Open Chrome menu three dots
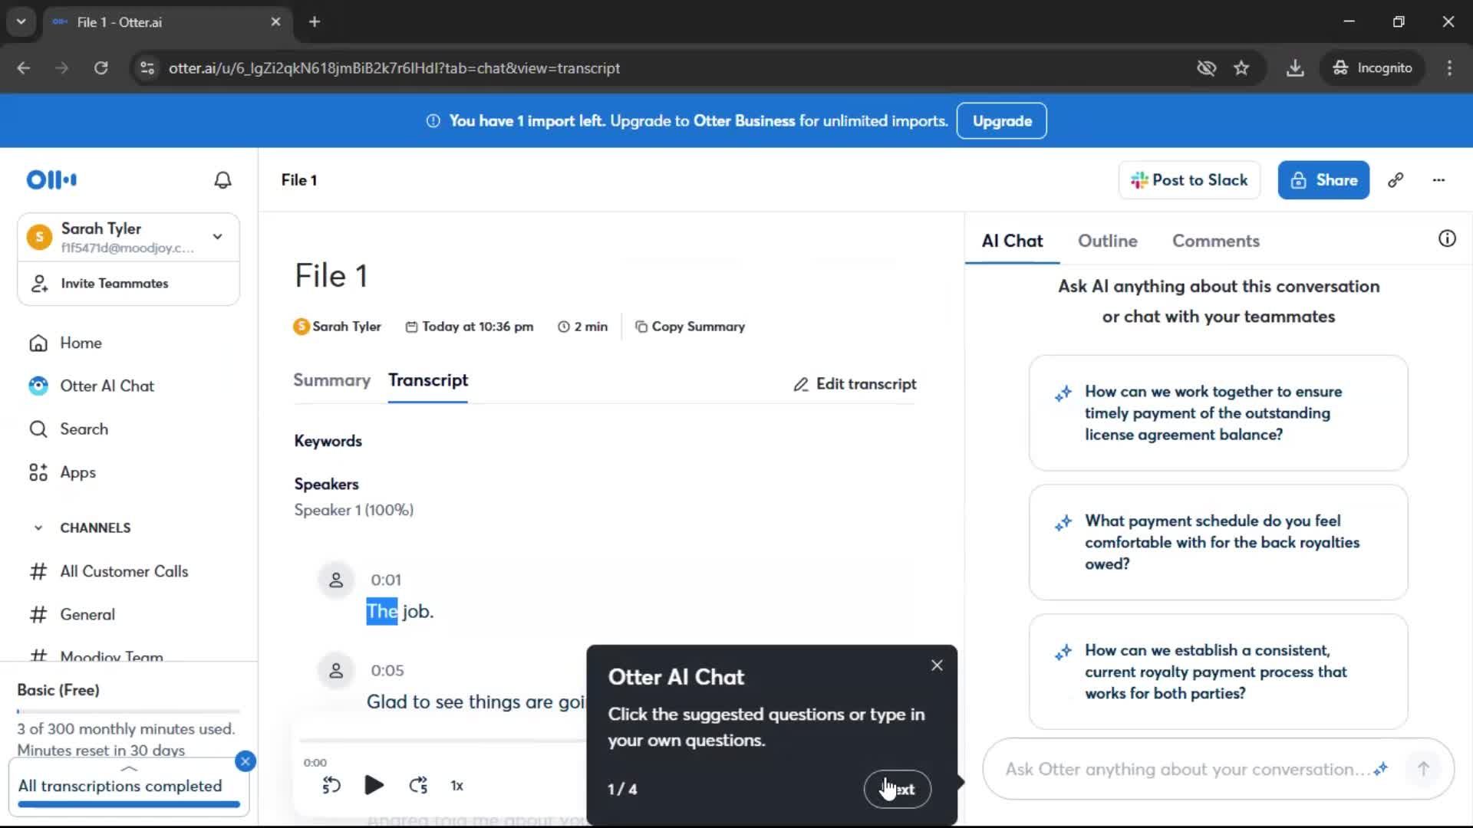Image resolution: width=1473 pixels, height=828 pixels. pos(1449,68)
